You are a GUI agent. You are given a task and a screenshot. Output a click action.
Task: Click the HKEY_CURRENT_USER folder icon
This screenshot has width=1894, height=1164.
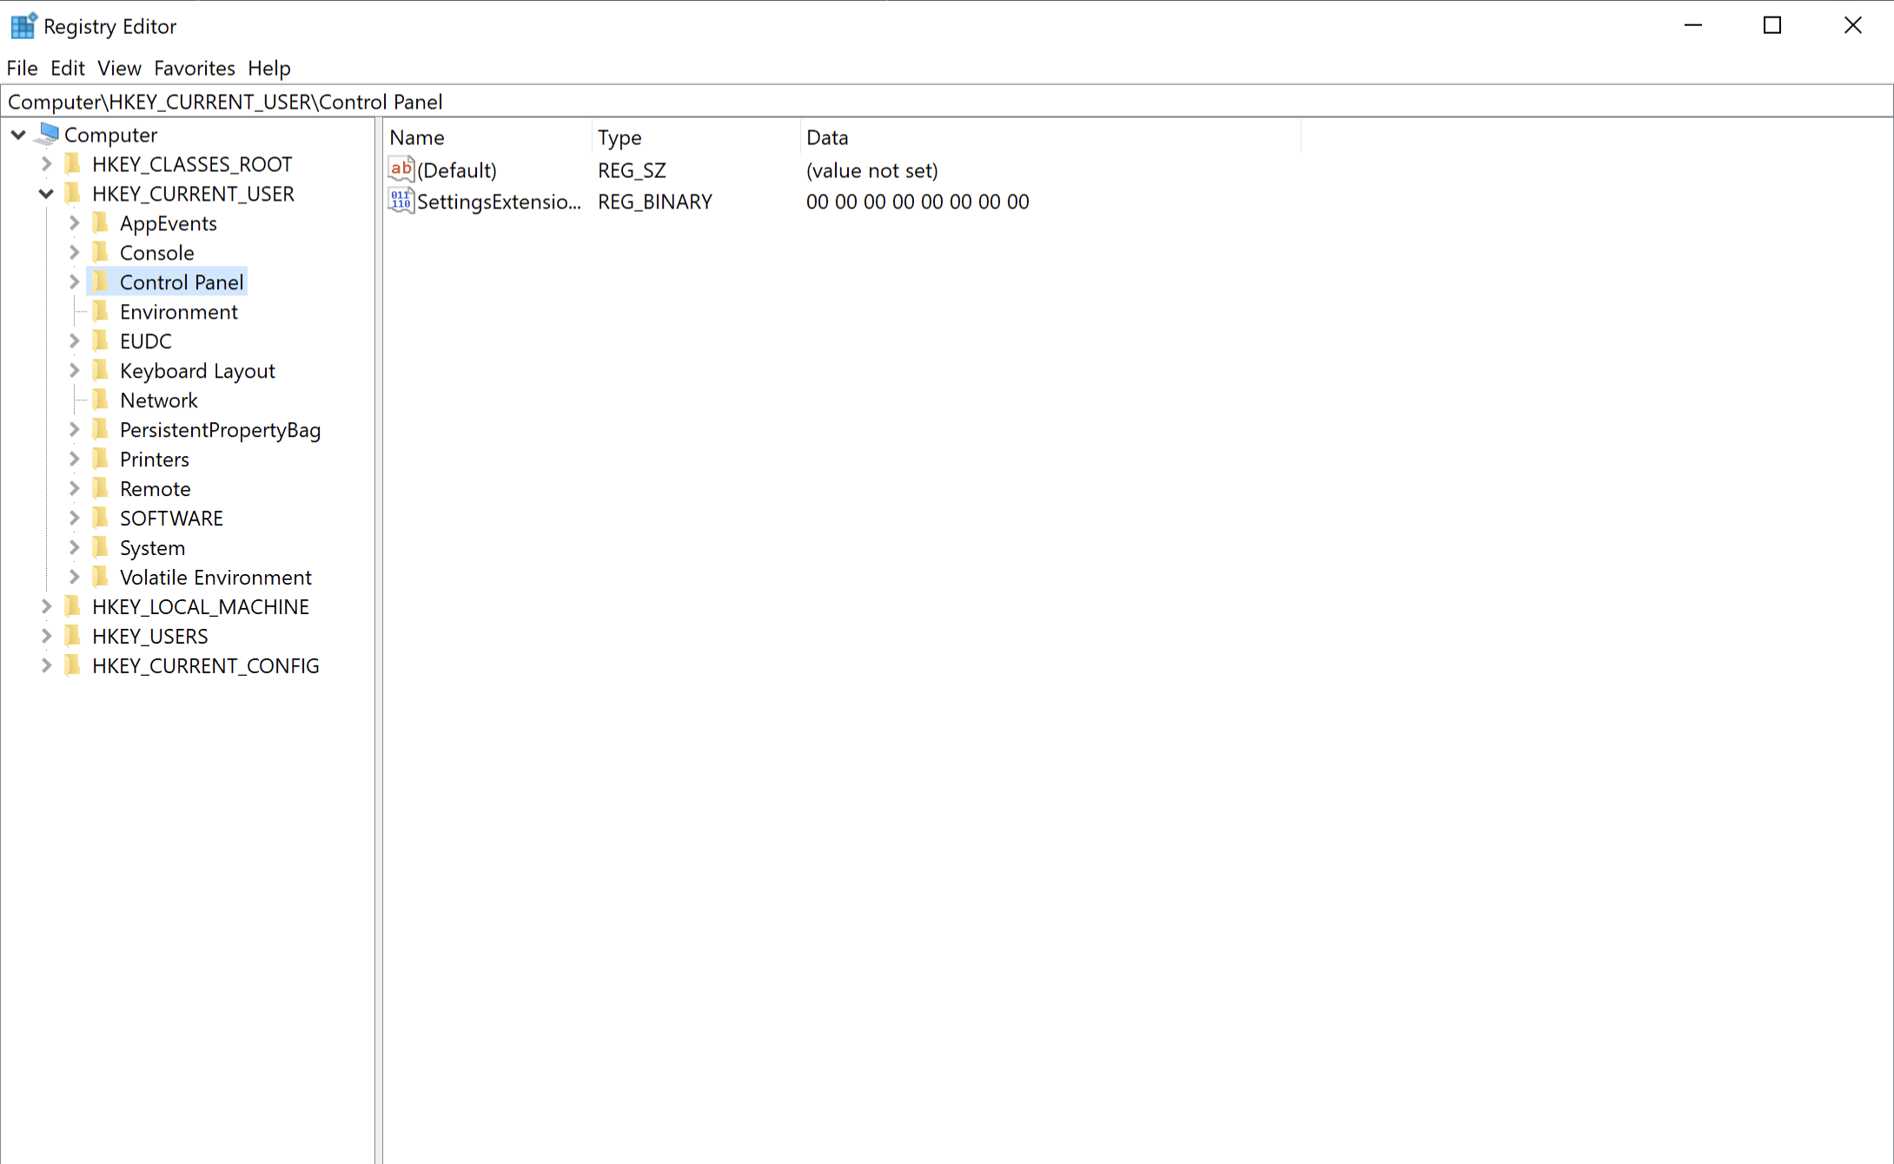coord(73,193)
